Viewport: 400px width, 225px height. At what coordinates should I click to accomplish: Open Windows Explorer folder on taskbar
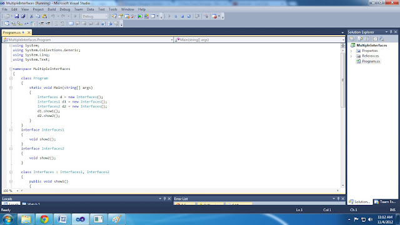26,219
